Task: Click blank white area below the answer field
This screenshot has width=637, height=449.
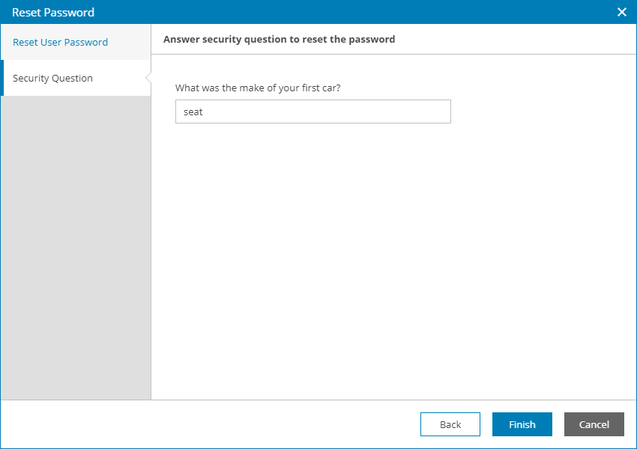Action: (390, 262)
